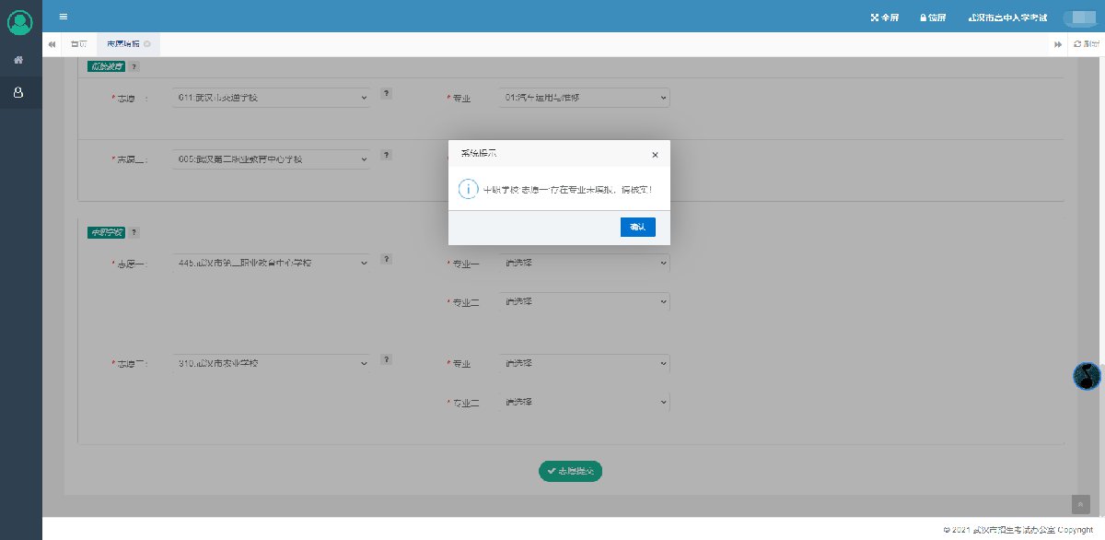Click the 确认 button in the dialog
Screen dimensions: 1105x540
[637, 227]
